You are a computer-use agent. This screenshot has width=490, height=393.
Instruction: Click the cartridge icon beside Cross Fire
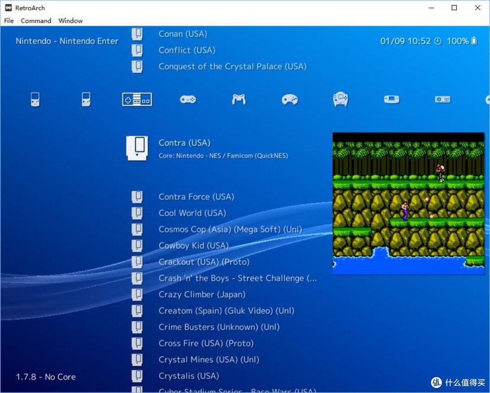[137, 343]
